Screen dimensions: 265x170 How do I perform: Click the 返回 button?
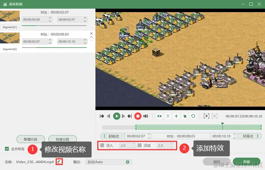(x=217, y=162)
